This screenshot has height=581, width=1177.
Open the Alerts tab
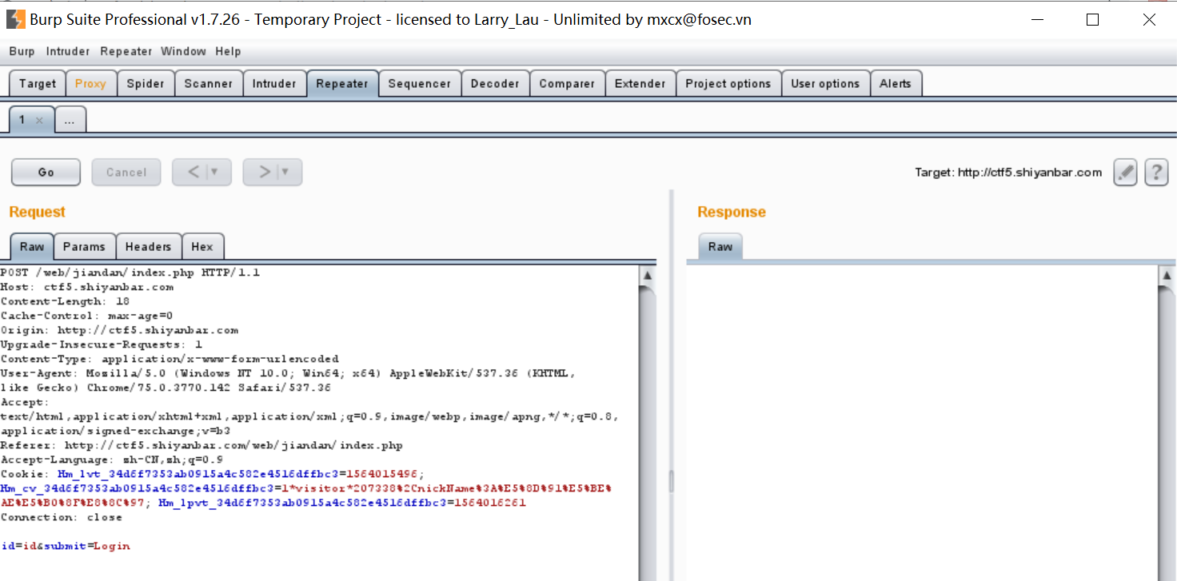[x=896, y=83]
